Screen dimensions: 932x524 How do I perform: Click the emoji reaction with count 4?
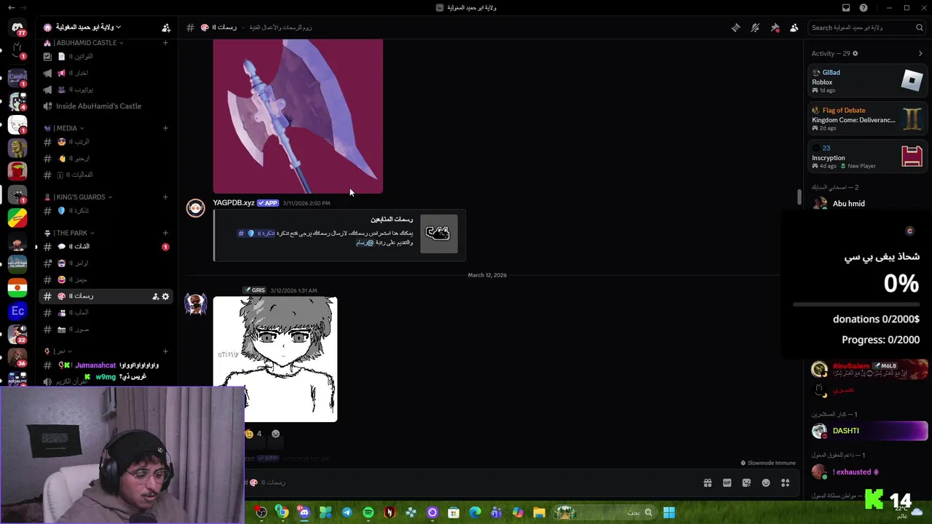coord(253,434)
